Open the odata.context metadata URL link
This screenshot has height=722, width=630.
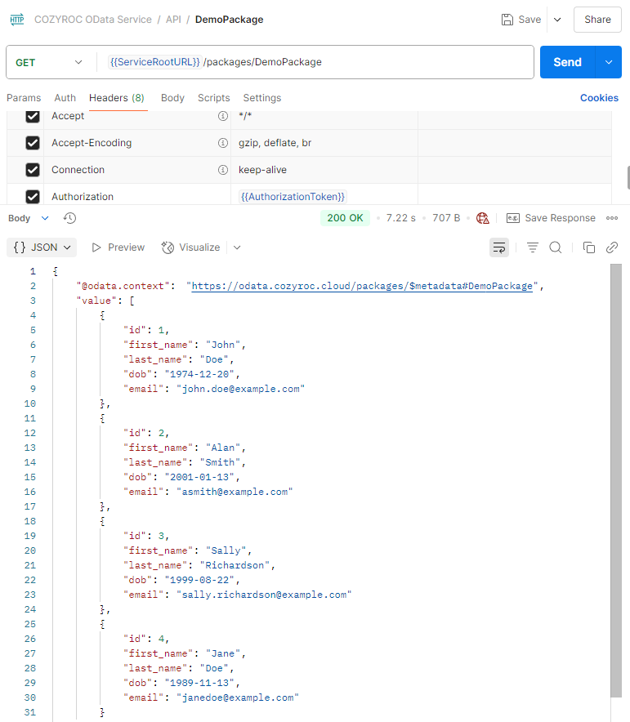(362, 286)
